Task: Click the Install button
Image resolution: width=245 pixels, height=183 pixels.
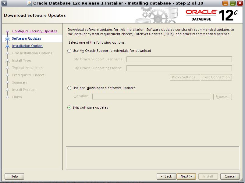Action: [x=208, y=176]
